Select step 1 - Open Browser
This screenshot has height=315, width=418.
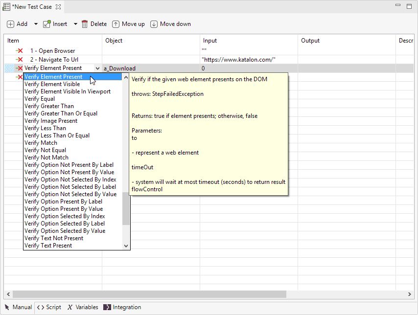pyautogui.click(x=52, y=51)
